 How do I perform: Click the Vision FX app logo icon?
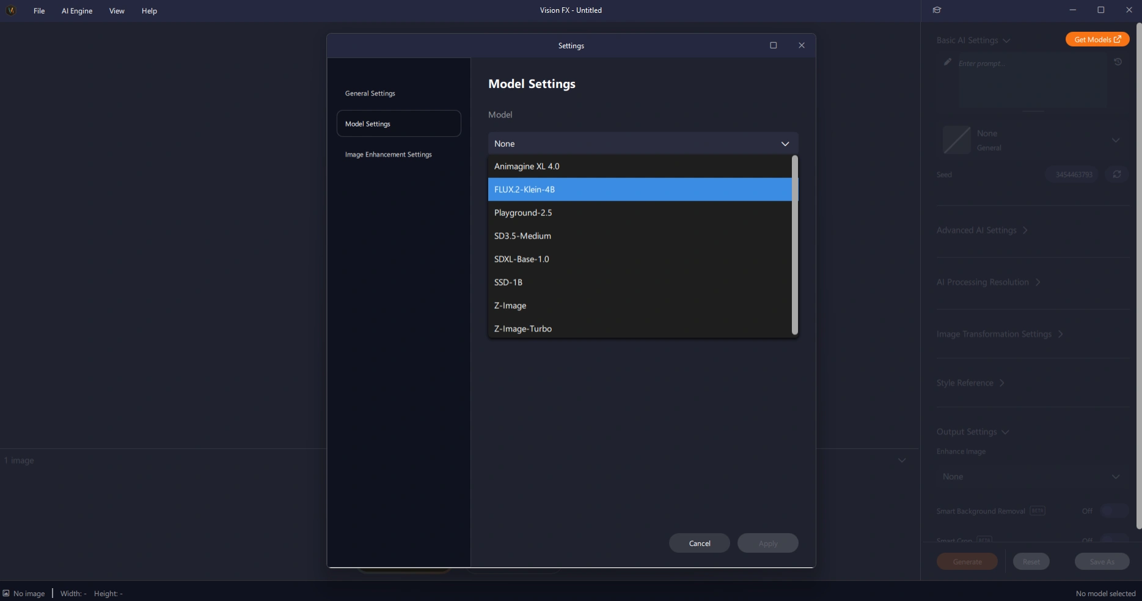pyautogui.click(x=10, y=10)
